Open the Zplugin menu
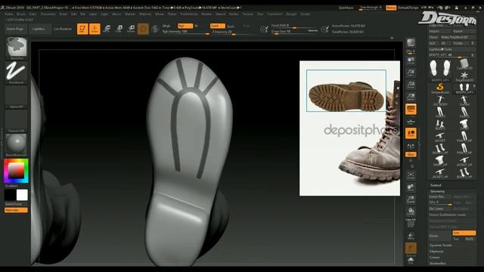484x272 pixels. [x=291, y=14]
